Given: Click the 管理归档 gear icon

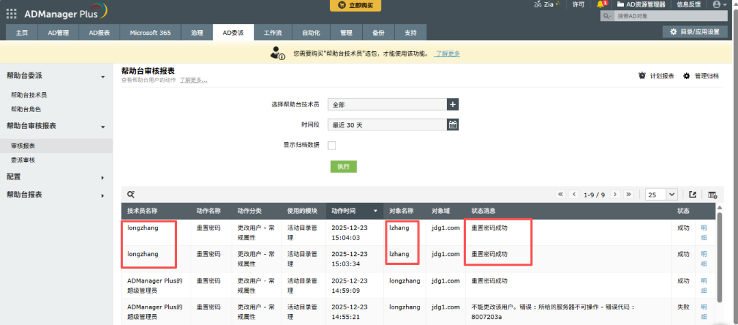Looking at the screenshot, I should 686,76.
